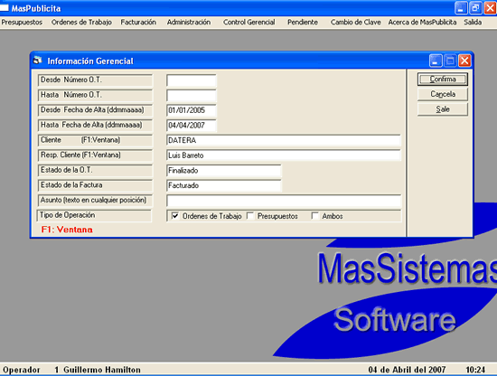
Task: Click the Cancela button
Action: (443, 94)
